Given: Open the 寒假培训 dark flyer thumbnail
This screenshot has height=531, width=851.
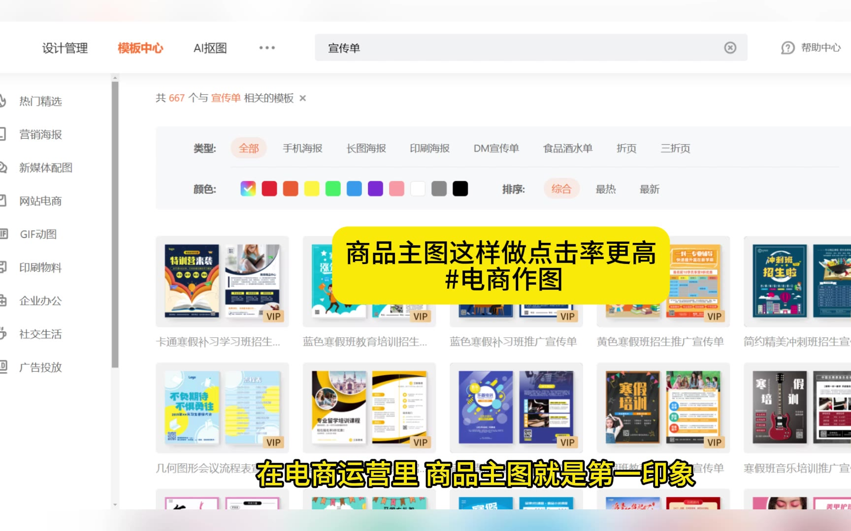Looking at the screenshot, I should 663,408.
